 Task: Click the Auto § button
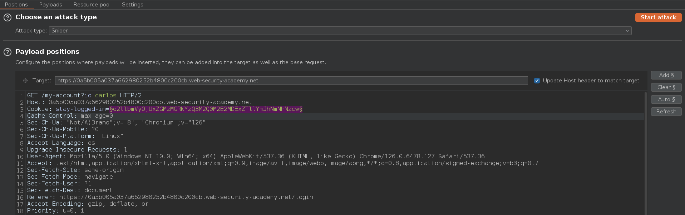[666, 99]
